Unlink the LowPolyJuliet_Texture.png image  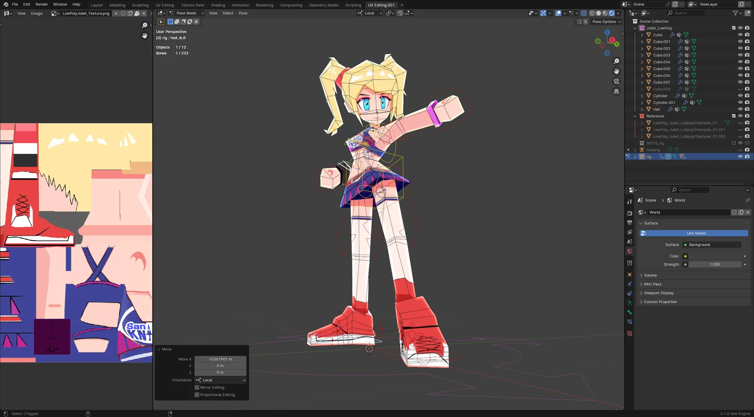pos(144,13)
